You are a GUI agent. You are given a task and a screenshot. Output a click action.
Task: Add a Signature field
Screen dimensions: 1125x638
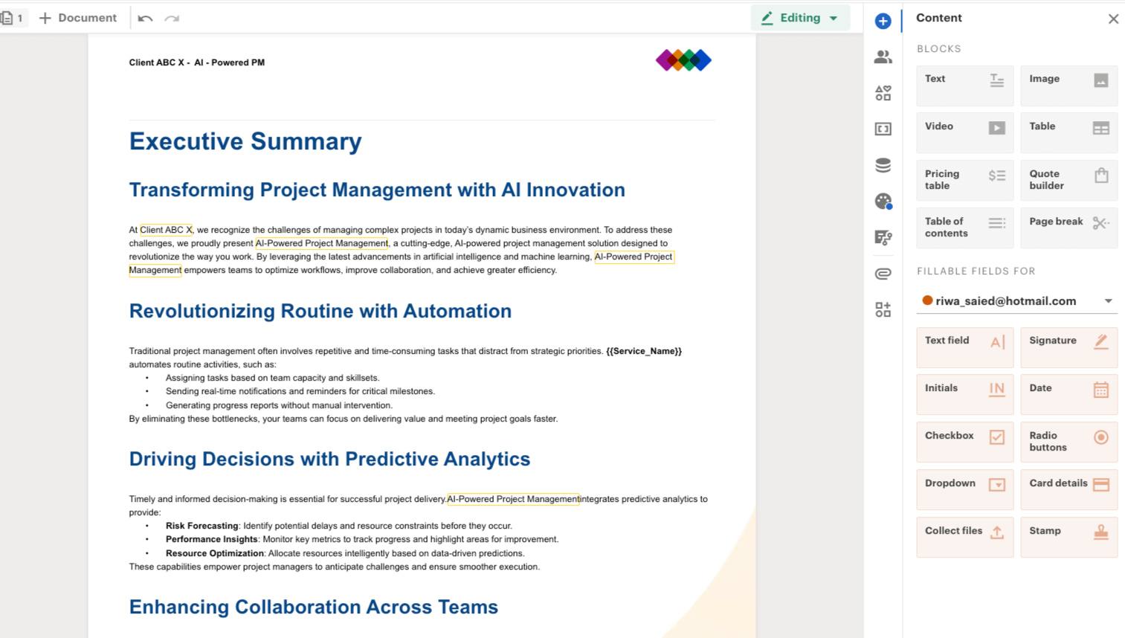pyautogui.click(x=1068, y=347)
